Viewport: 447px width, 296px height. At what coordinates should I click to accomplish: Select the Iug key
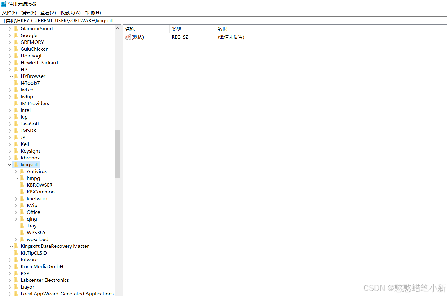click(x=24, y=117)
